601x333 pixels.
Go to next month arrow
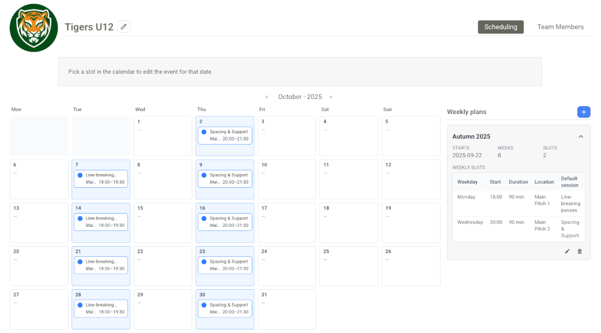(x=331, y=97)
